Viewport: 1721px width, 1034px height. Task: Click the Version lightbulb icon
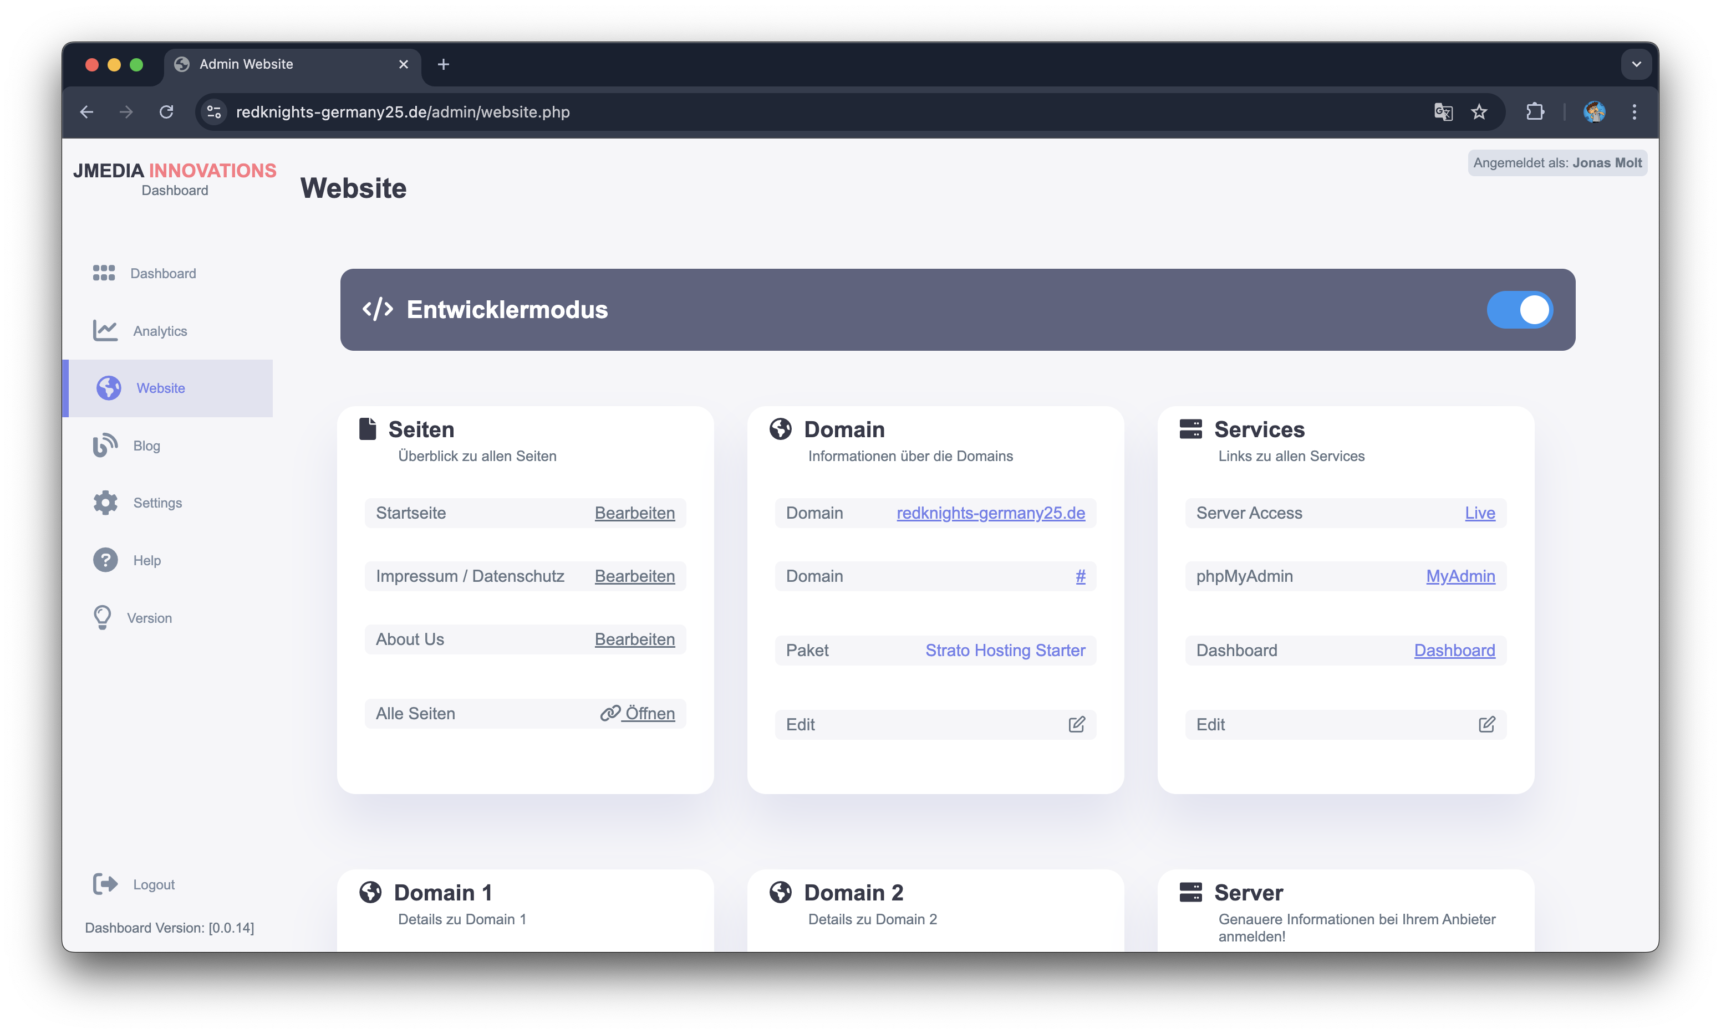tap(103, 617)
